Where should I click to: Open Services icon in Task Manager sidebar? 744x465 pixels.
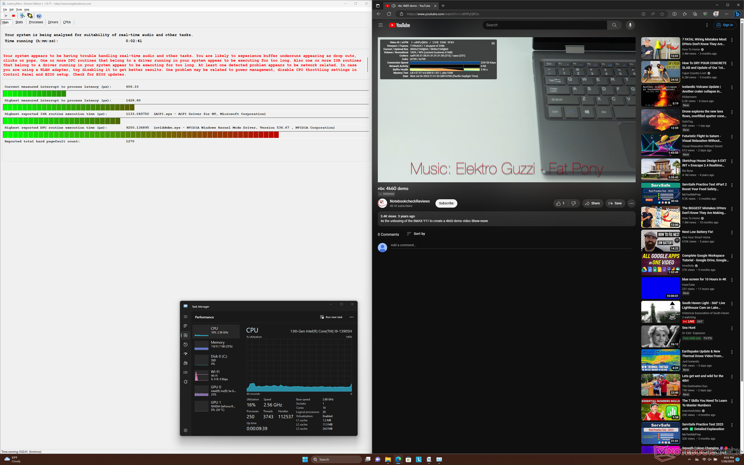click(x=185, y=382)
